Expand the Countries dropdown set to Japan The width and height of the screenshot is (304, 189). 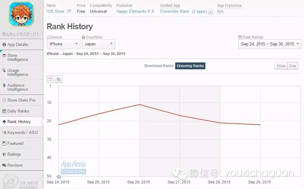[98, 44]
